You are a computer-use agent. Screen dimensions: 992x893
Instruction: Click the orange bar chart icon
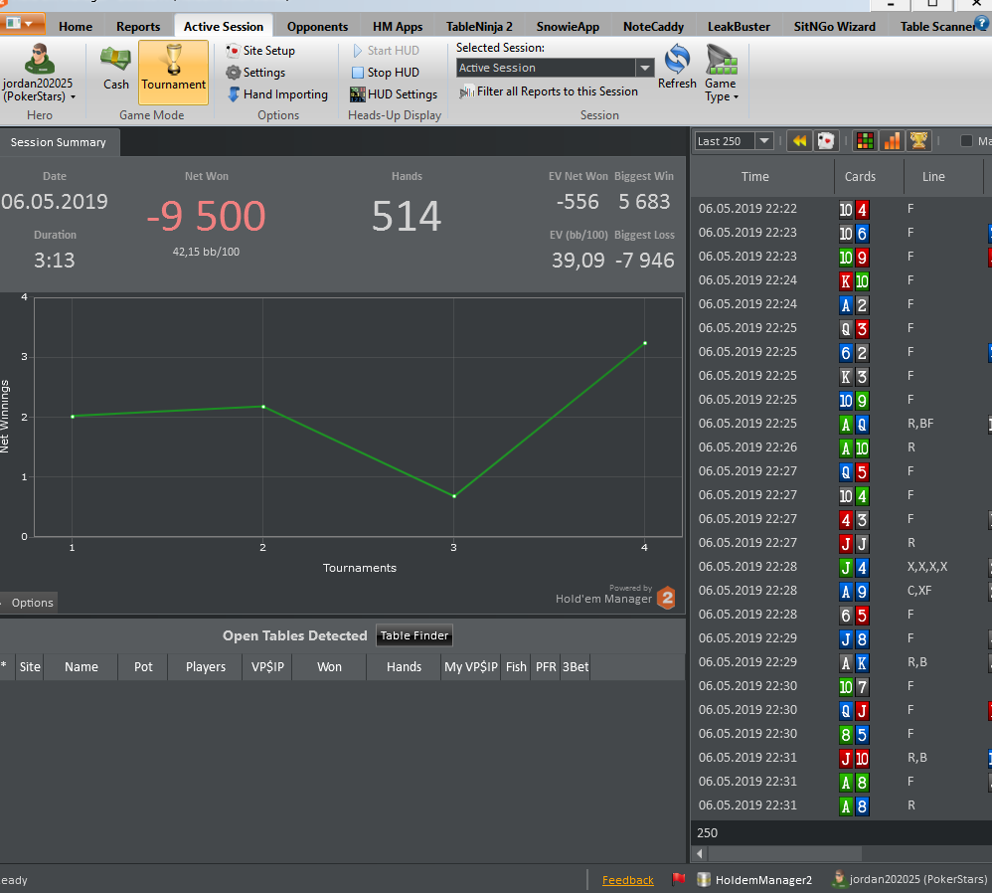pos(892,141)
